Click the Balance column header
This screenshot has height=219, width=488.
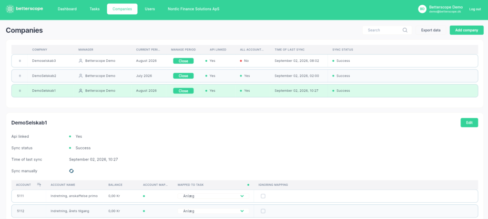115,185
